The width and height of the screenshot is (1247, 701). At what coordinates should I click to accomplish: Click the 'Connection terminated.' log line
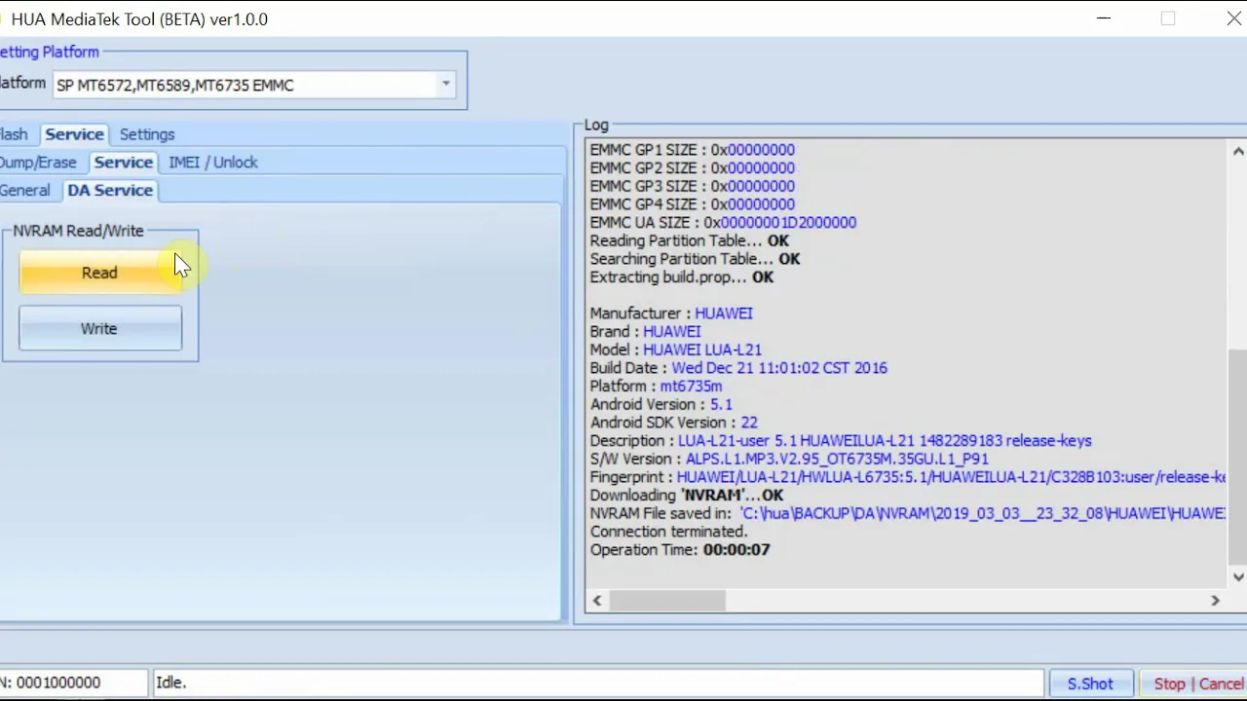[x=668, y=532]
